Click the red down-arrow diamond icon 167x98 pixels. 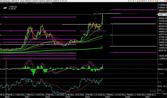pyautogui.click(x=151, y=1)
